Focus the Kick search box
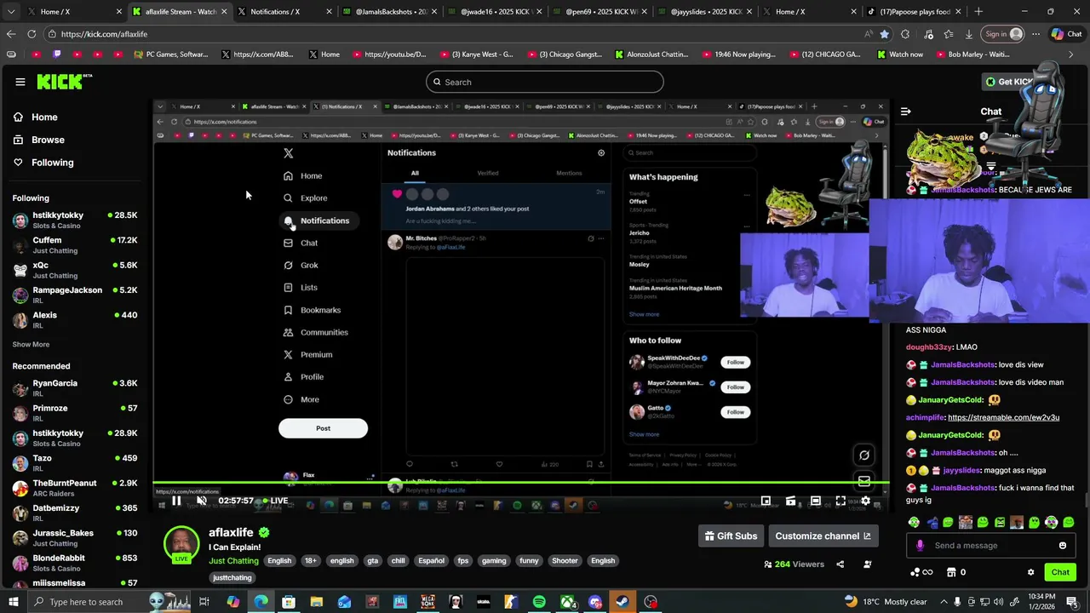 point(545,82)
